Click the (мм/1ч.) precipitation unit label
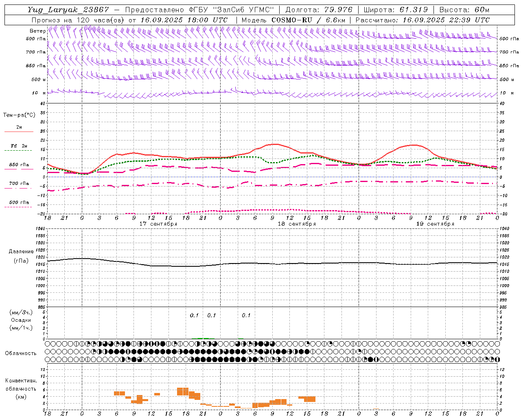The image size is (521, 417). (x=21, y=328)
